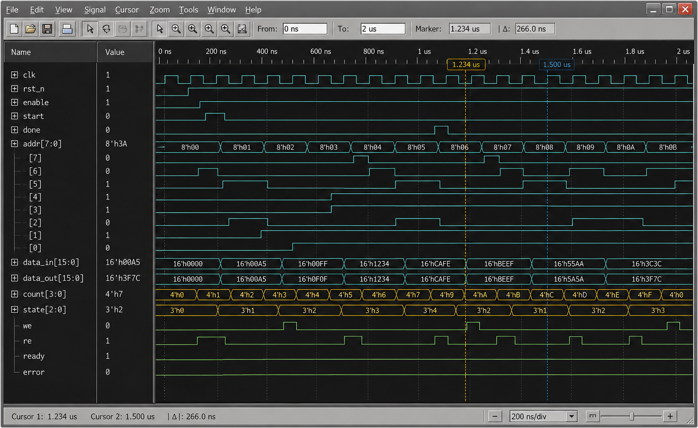The image size is (698, 428).
Task: Open the File menu
Action: pos(12,10)
